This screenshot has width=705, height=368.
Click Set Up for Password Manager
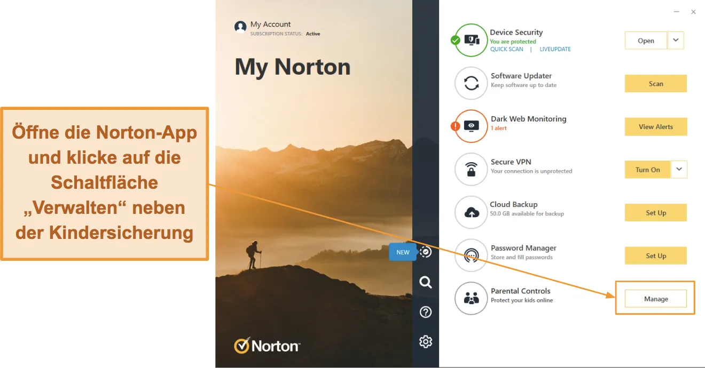click(656, 256)
